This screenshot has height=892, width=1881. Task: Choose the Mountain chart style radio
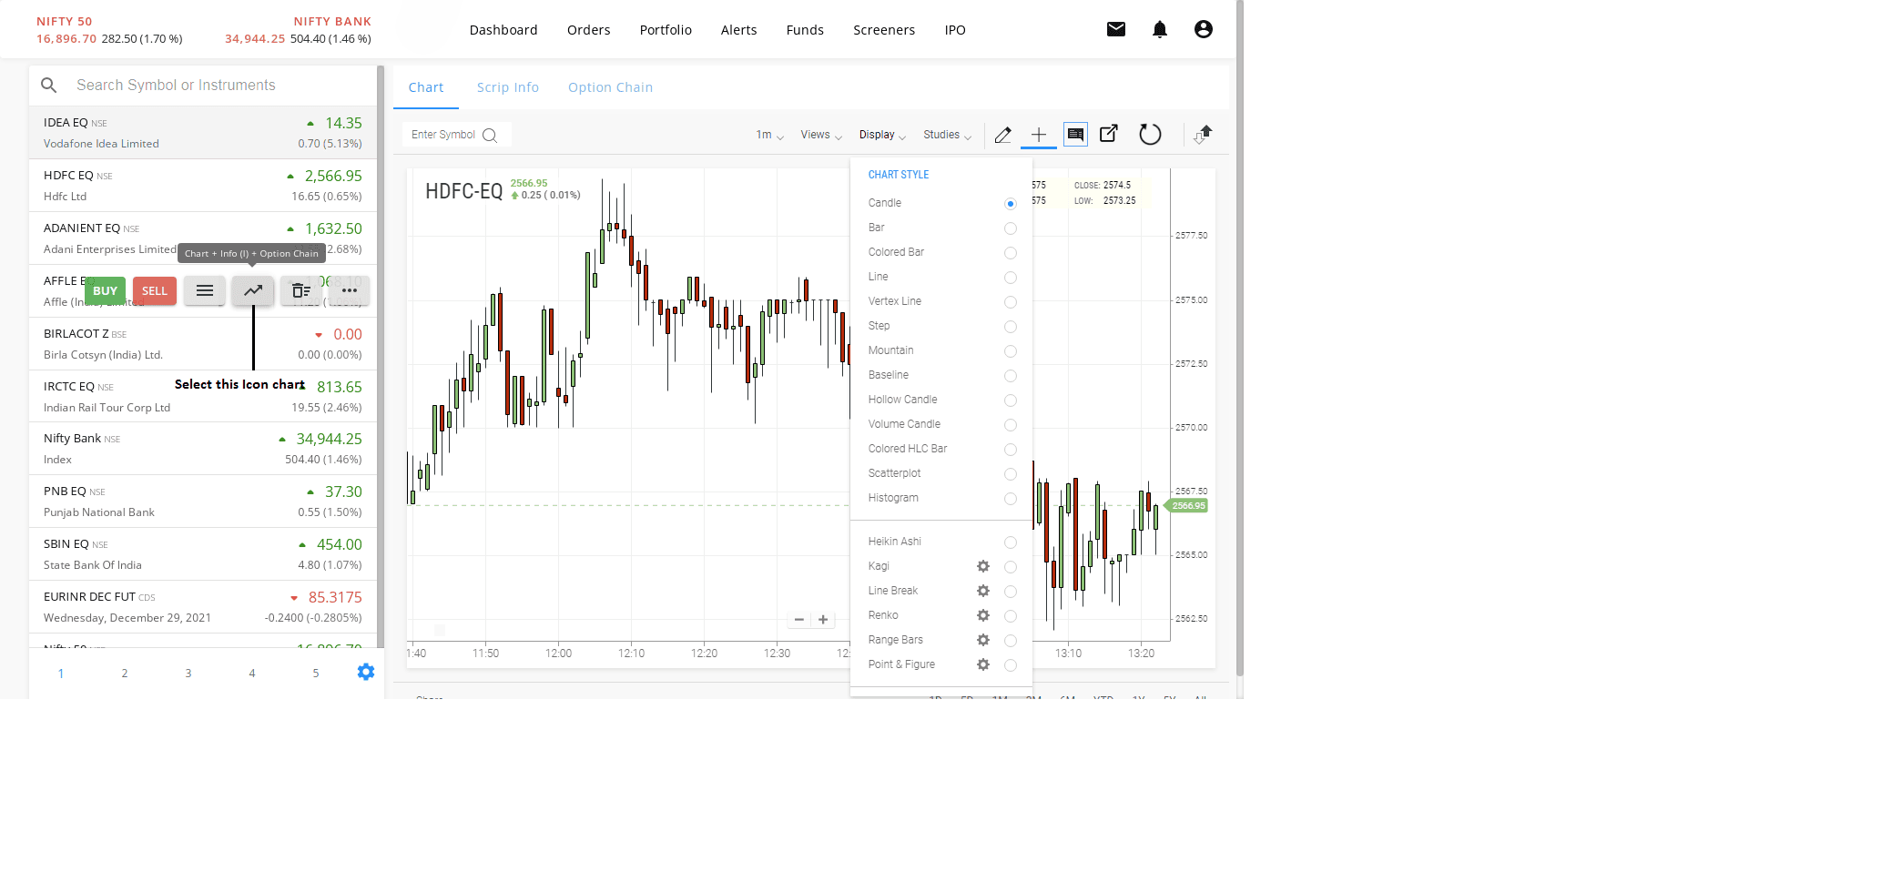point(1010,351)
